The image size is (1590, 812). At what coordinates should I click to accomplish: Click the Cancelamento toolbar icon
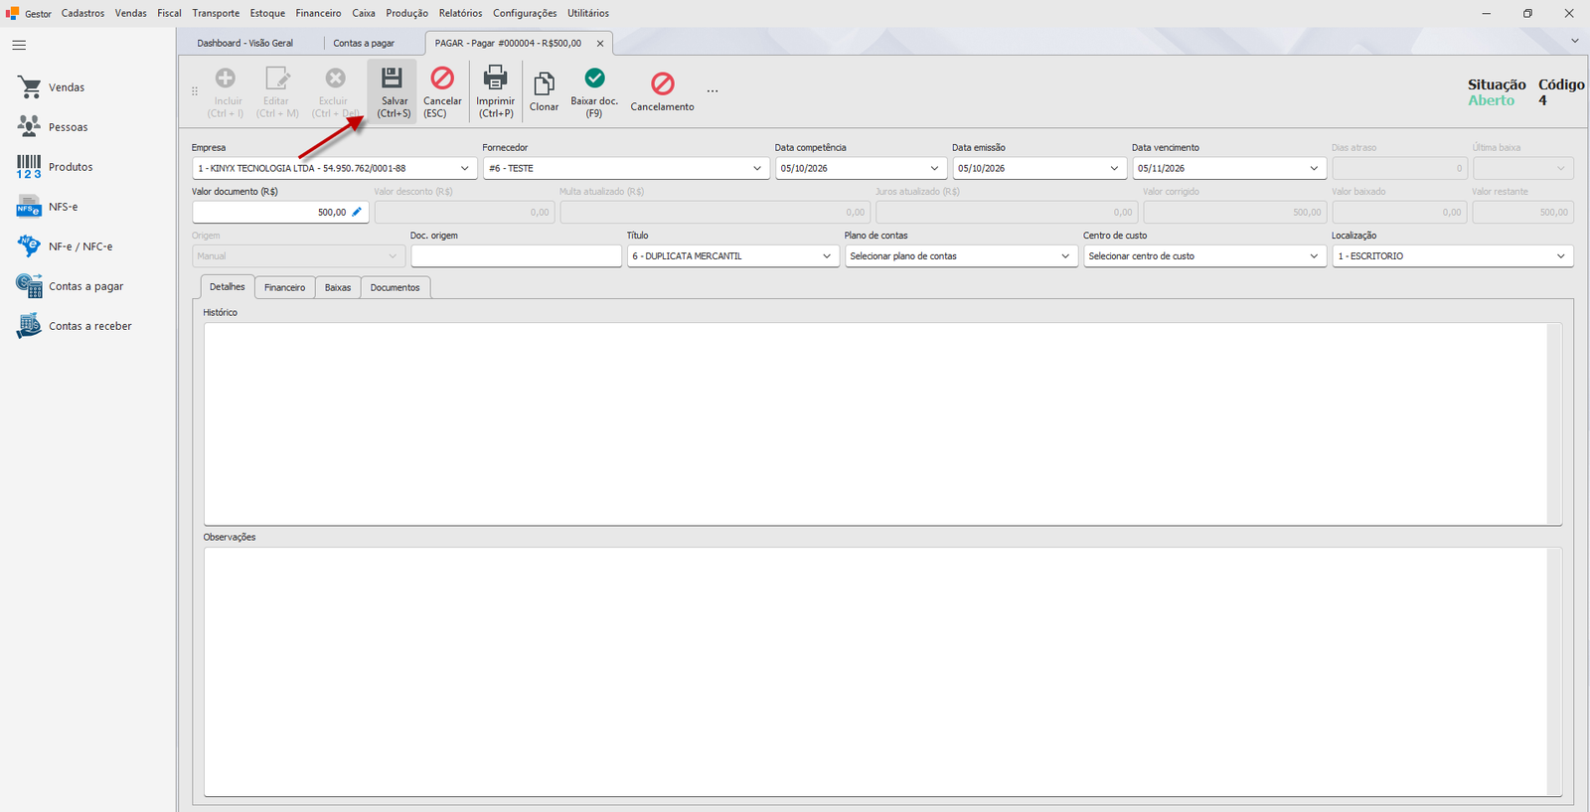point(663,83)
